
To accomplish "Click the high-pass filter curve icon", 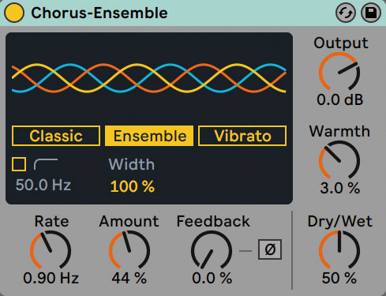I will (x=46, y=164).
